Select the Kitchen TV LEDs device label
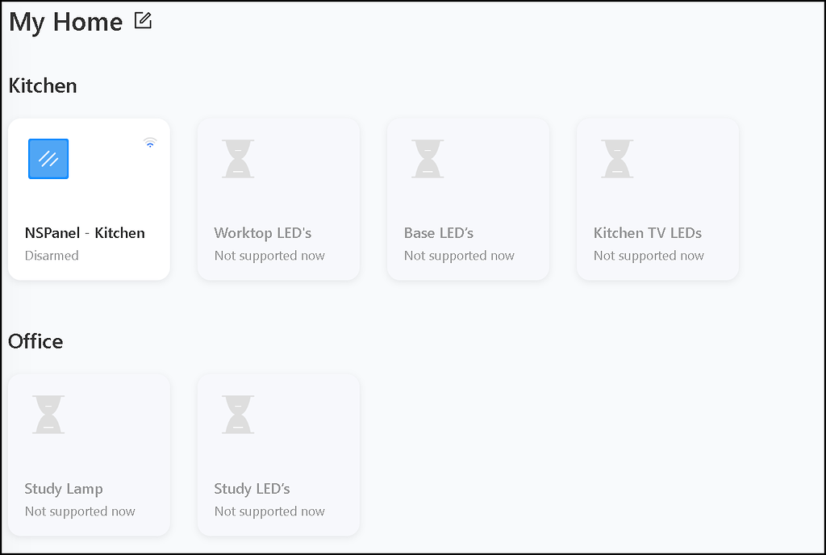The image size is (826, 555). click(647, 233)
